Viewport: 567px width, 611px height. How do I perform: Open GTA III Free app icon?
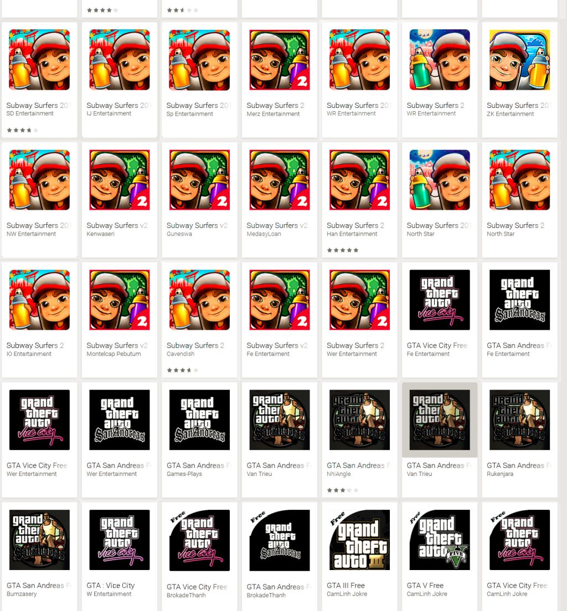[359, 540]
